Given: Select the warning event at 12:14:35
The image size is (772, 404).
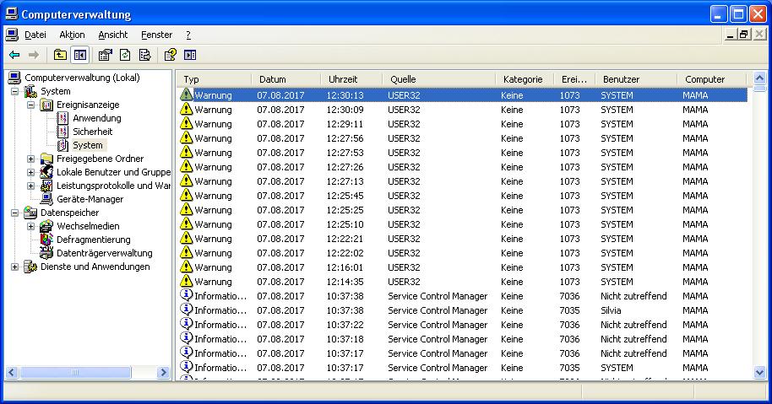Looking at the screenshot, I should click(x=462, y=282).
